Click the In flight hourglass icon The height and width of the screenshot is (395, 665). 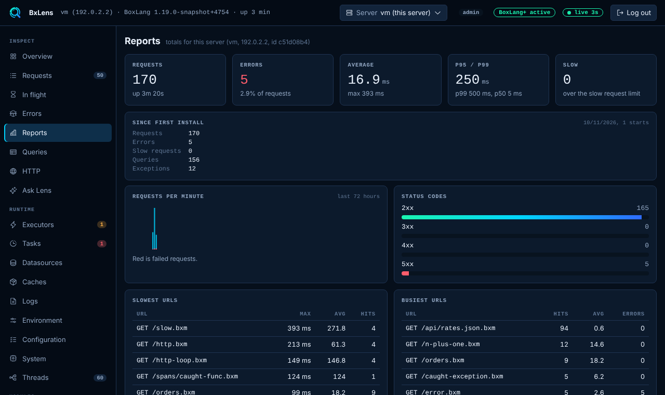(x=13, y=95)
